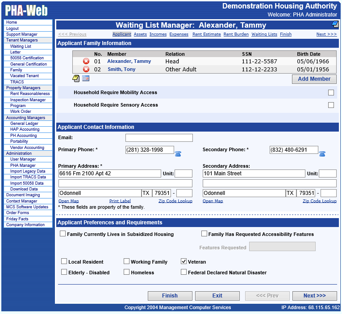Open Inspection Manager in the sidebar
Screen dimensions: 342x314
coord(28,100)
